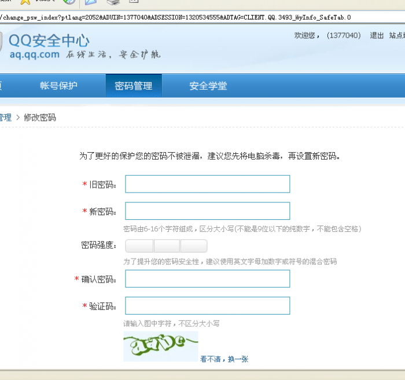The image size is (405, 380).
Task: Focus the 旧密码 input field
Action: (x=207, y=184)
